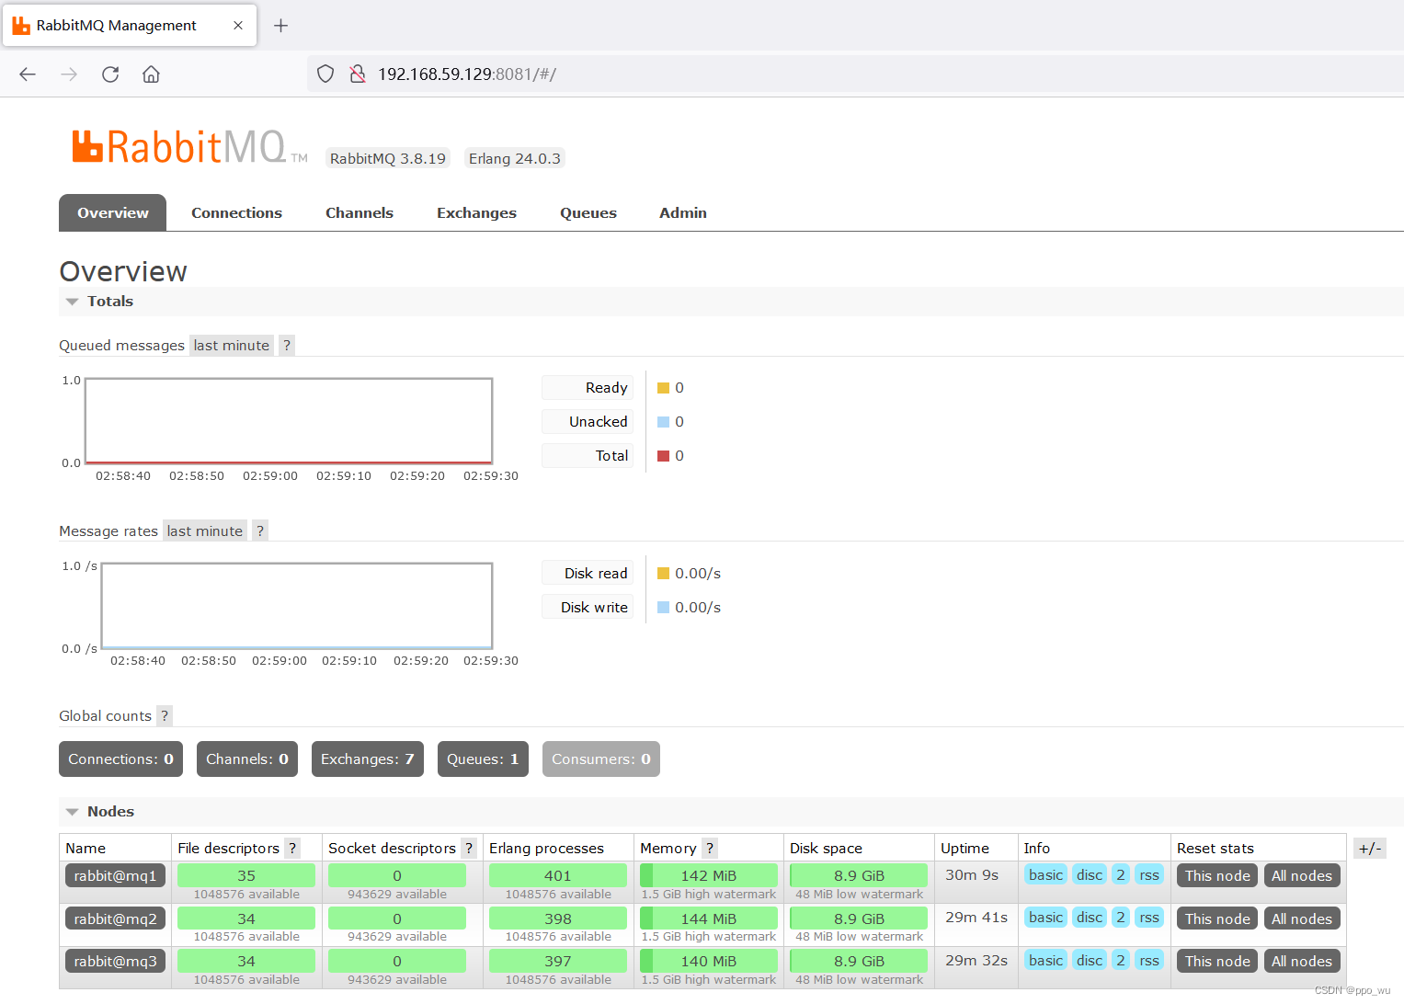The image size is (1404, 1004).
Task: Click the Connections: 0 count button
Action: (120, 759)
